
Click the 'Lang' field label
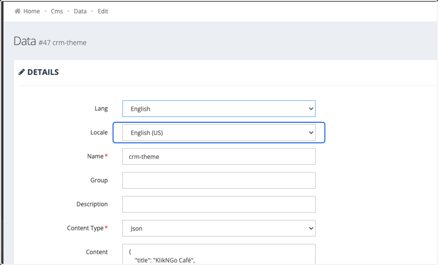pos(101,109)
